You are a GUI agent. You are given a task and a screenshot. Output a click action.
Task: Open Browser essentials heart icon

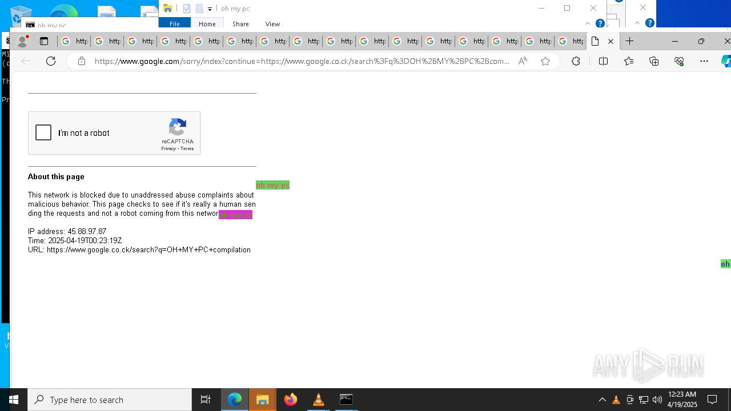click(679, 61)
